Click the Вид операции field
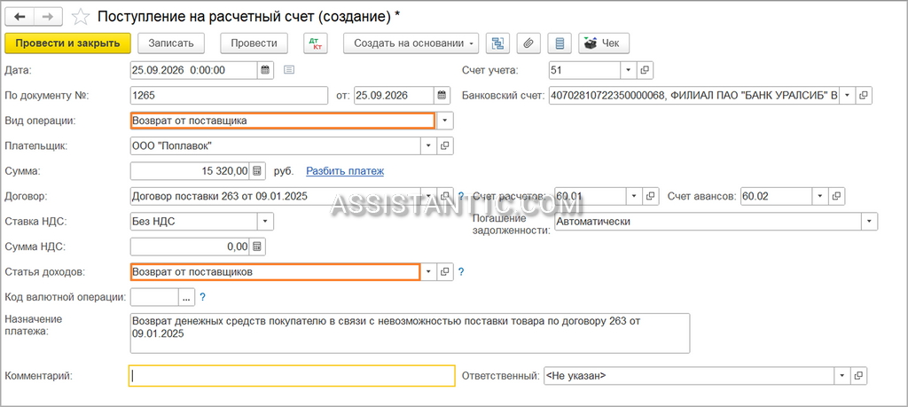Screen dimensions: 908x407 click(283, 121)
